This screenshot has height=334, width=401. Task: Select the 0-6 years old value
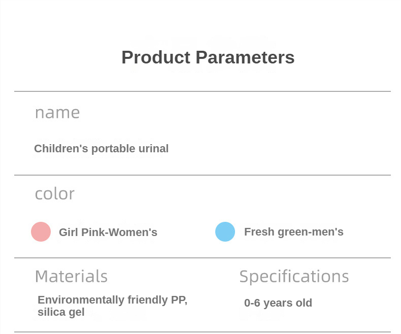pyautogui.click(x=278, y=303)
